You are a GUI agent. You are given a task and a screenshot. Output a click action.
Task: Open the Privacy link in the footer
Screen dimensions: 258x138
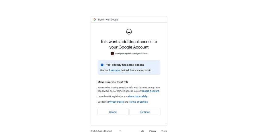pyautogui.click(x=153, y=131)
